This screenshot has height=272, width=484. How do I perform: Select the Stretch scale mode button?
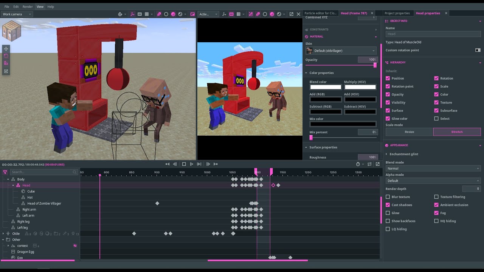pos(457,132)
